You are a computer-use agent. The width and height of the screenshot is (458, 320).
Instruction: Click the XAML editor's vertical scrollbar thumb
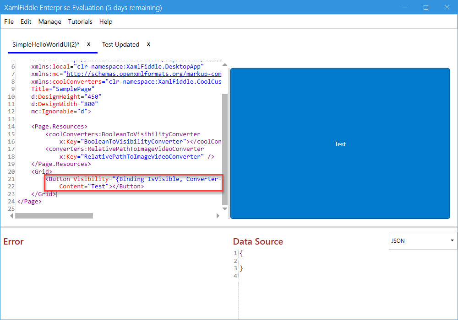[224, 149]
